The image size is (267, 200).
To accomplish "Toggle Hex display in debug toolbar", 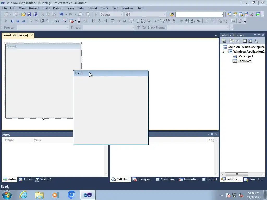I will (x=56, y=21).
